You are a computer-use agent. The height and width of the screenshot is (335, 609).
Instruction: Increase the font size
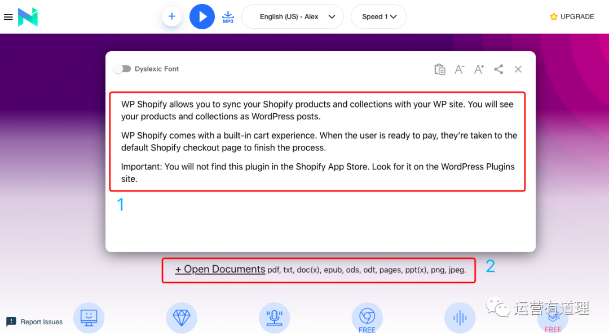click(x=479, y=69)
